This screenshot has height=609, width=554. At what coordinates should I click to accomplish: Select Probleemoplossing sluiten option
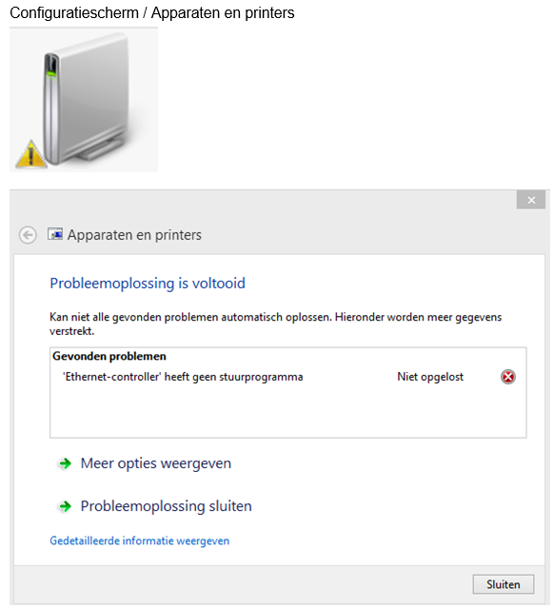(167, 506)
